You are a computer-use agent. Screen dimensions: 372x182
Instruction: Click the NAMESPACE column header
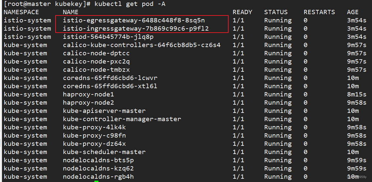21,12
